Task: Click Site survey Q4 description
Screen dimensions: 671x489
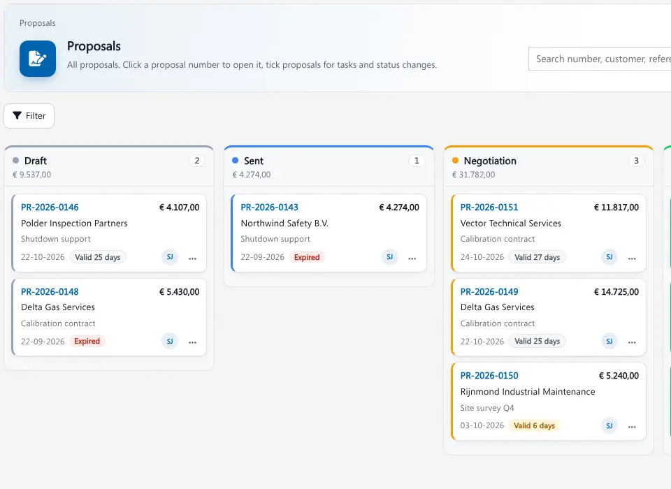Action: point(487,408)
